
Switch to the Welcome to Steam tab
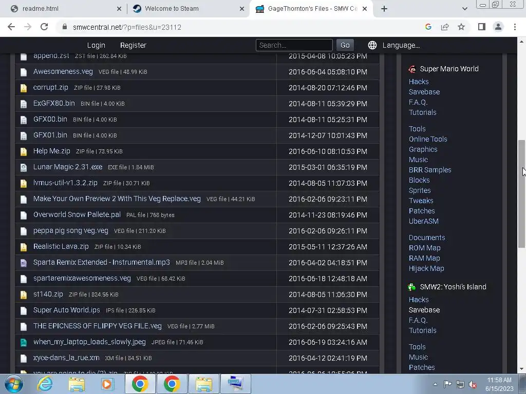click(x=188, y=9)
